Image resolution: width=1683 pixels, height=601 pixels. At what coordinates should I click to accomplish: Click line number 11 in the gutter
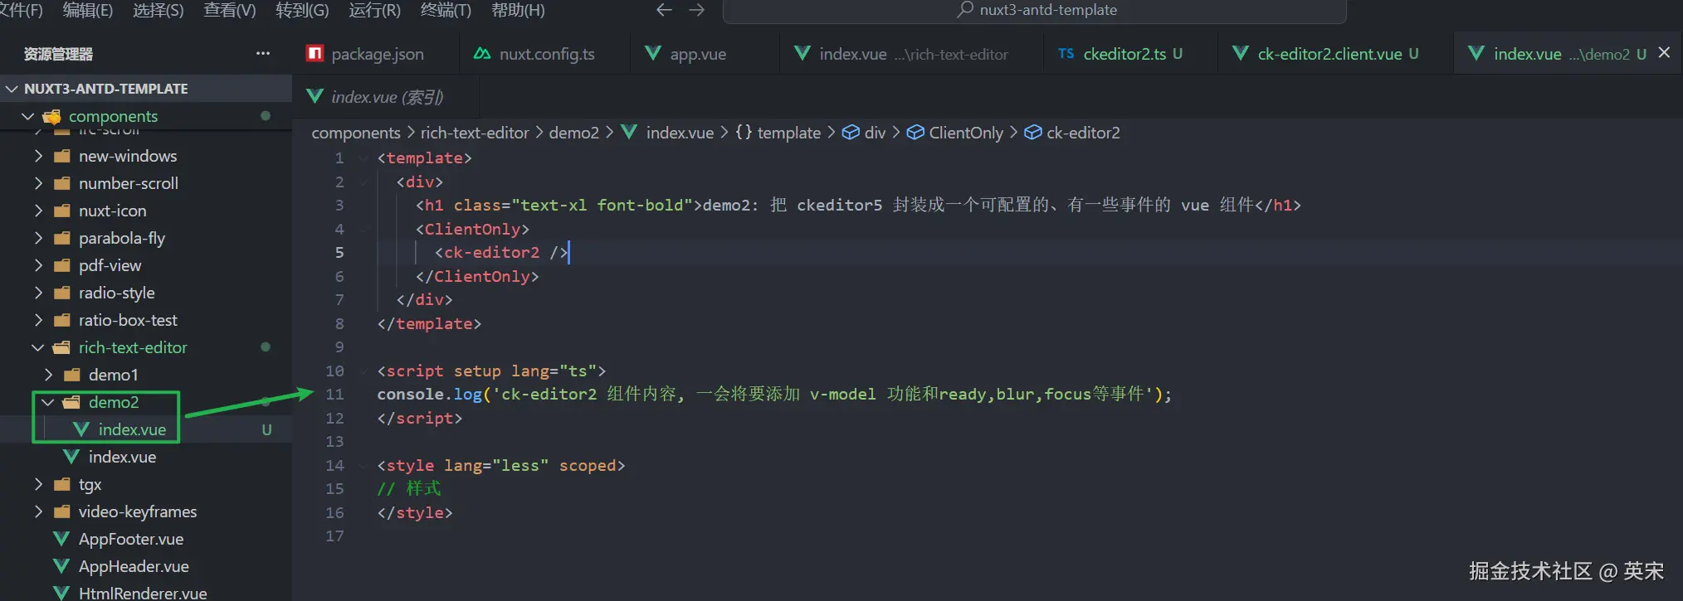pos(334,395)
